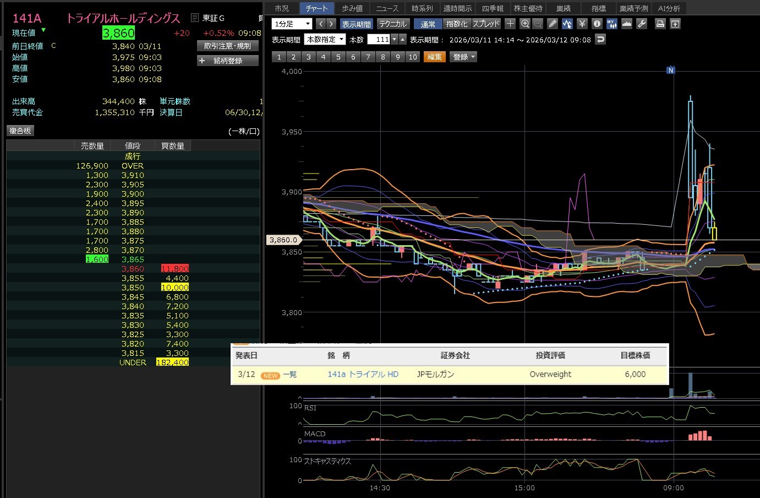Click the 本数 input field showing 111

[x=379, y=40]
